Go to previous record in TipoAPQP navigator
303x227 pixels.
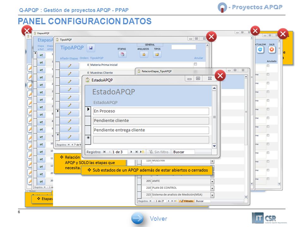[x=72, y=145]
